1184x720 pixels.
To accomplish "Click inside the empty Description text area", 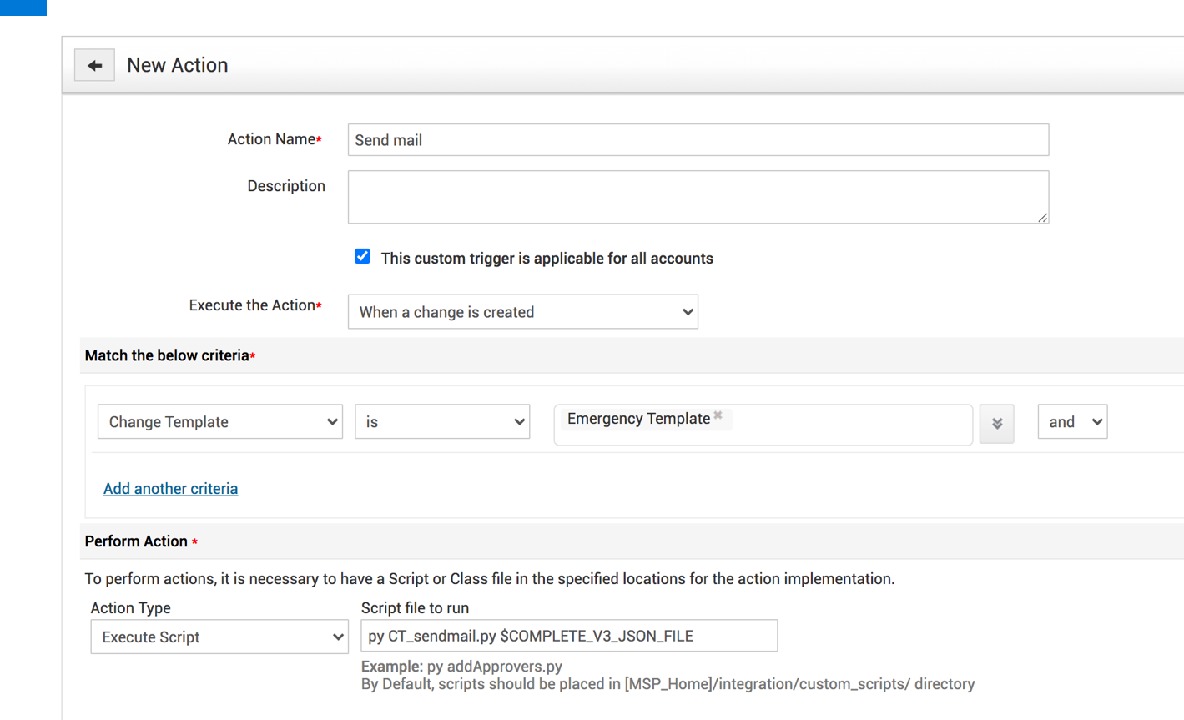I will click(x=698, y=197).
